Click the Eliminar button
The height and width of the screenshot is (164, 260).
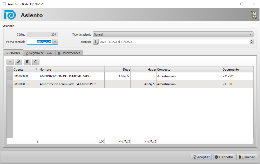point(247,157)
